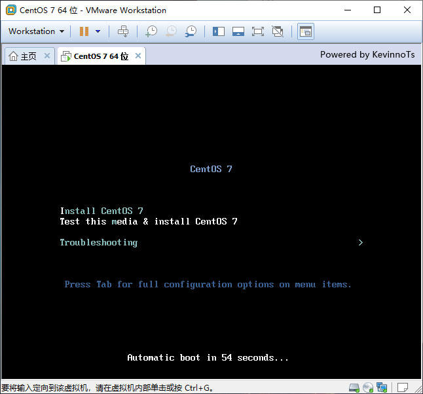
Task: Close the 主页 home tab
Action: 47,56
